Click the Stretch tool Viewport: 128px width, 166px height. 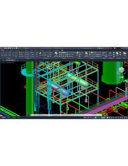(x=21, y=56)
